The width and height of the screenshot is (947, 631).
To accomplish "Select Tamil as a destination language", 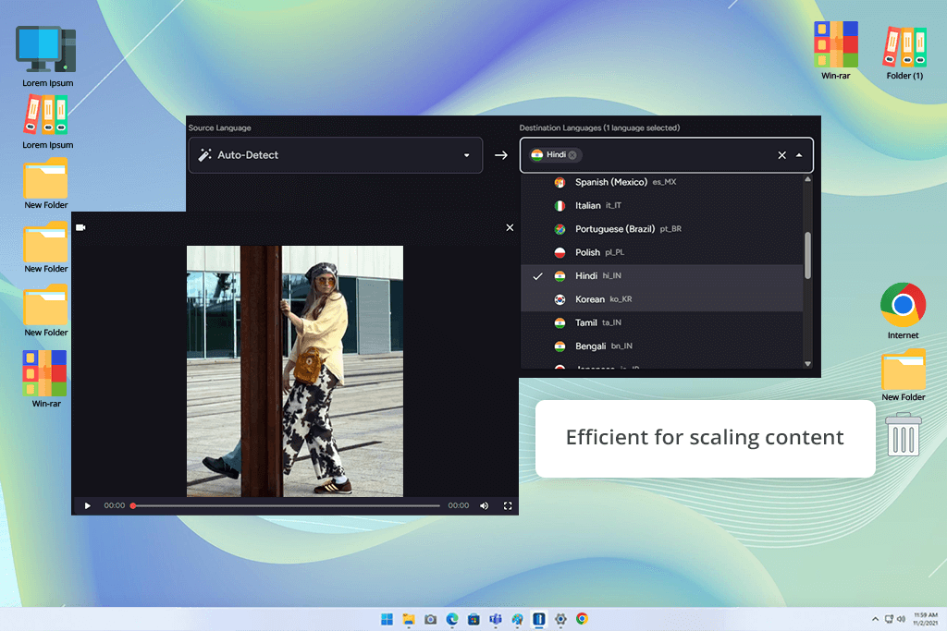I will (x=585, y=322).
